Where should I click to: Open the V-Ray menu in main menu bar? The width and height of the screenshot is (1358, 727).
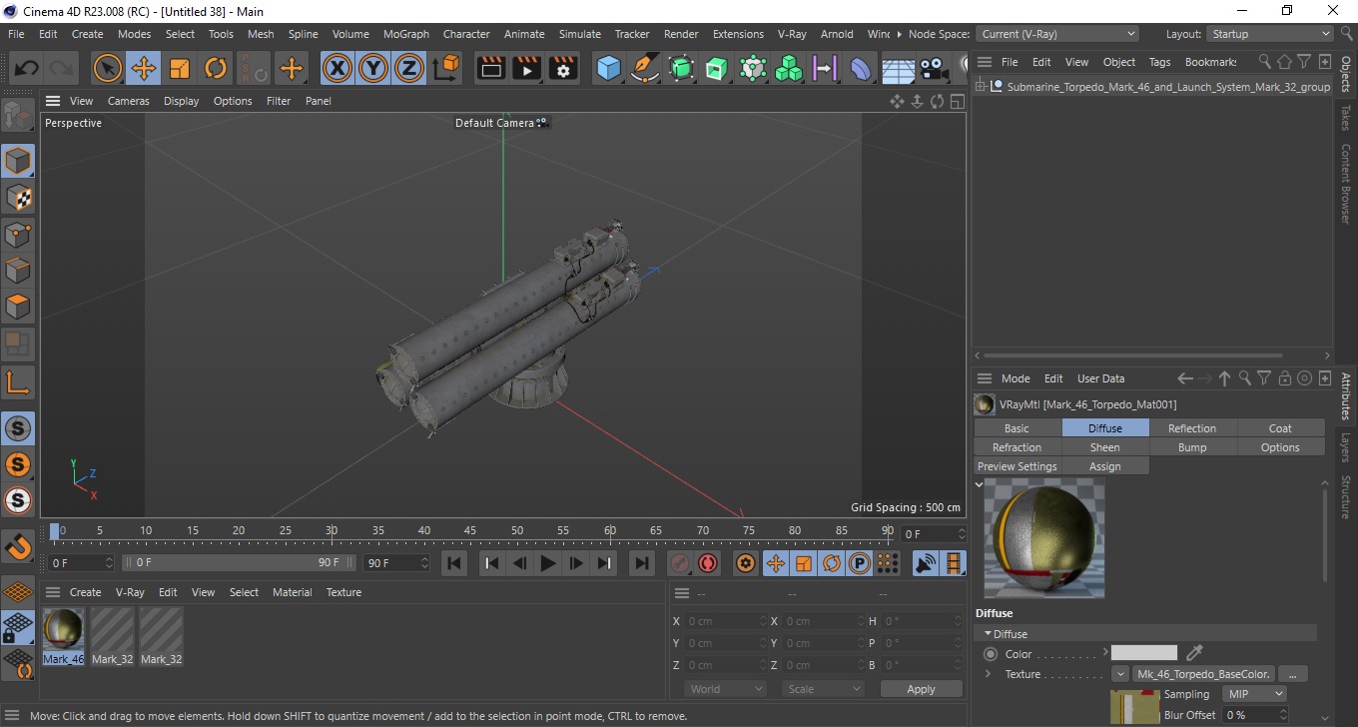click(x=791, y=34)
